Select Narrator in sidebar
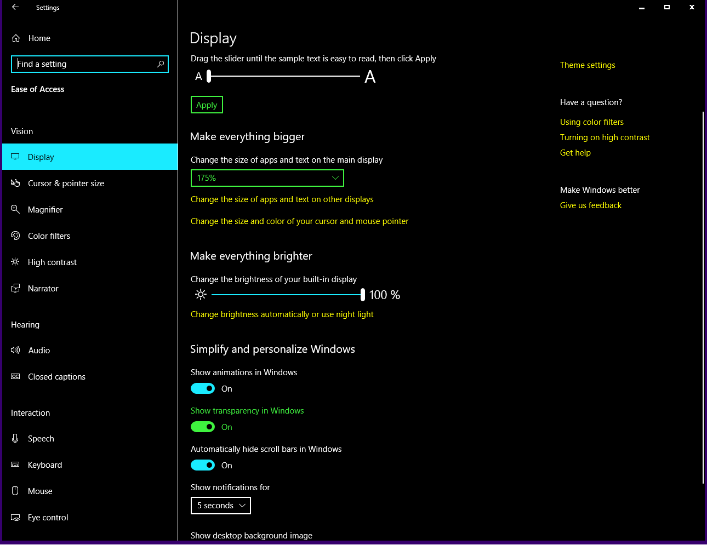 click(x=43, y=289)
